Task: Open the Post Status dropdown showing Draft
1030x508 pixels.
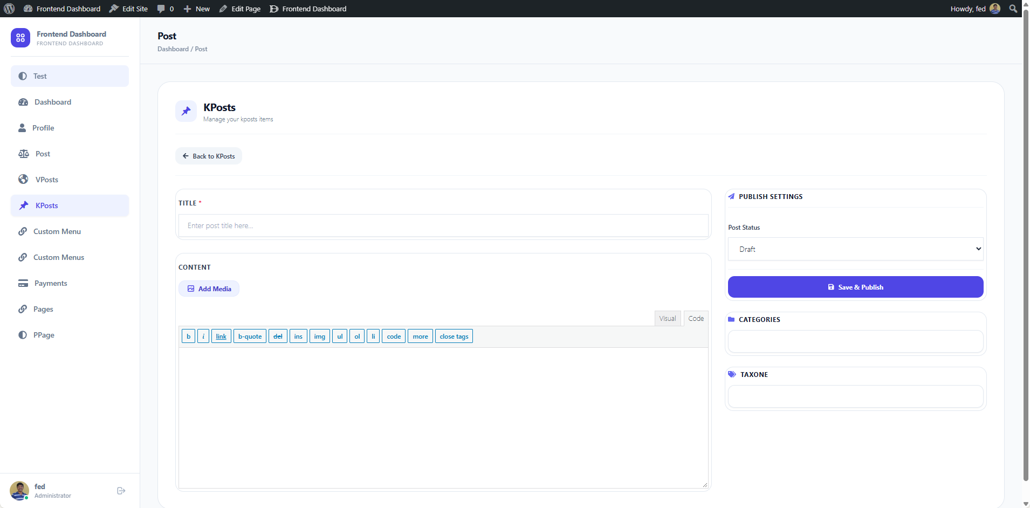Action: click(x=856, y=249)
